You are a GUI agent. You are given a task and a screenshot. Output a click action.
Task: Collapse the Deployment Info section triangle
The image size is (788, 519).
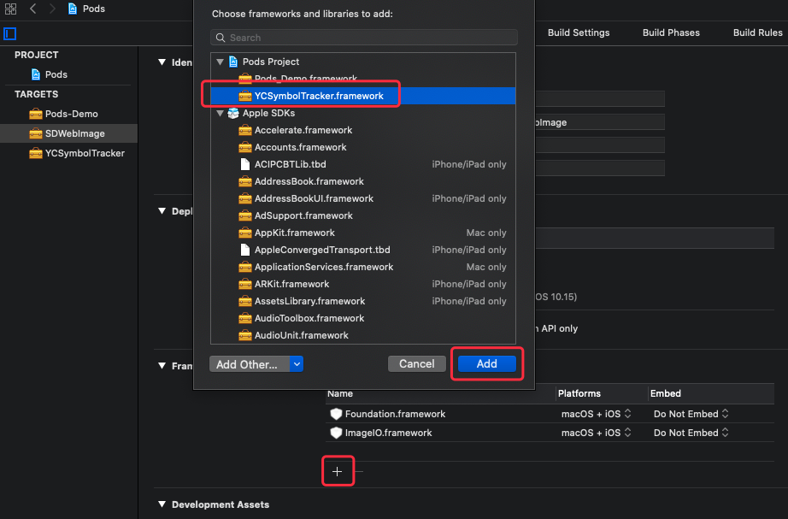click(x=162, y=211)
